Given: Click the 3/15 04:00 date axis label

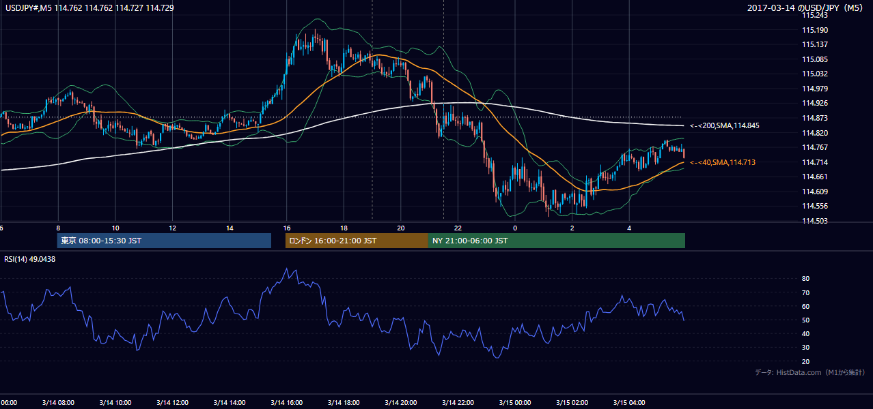Looking at the screenshot, I should coord(629,402).
